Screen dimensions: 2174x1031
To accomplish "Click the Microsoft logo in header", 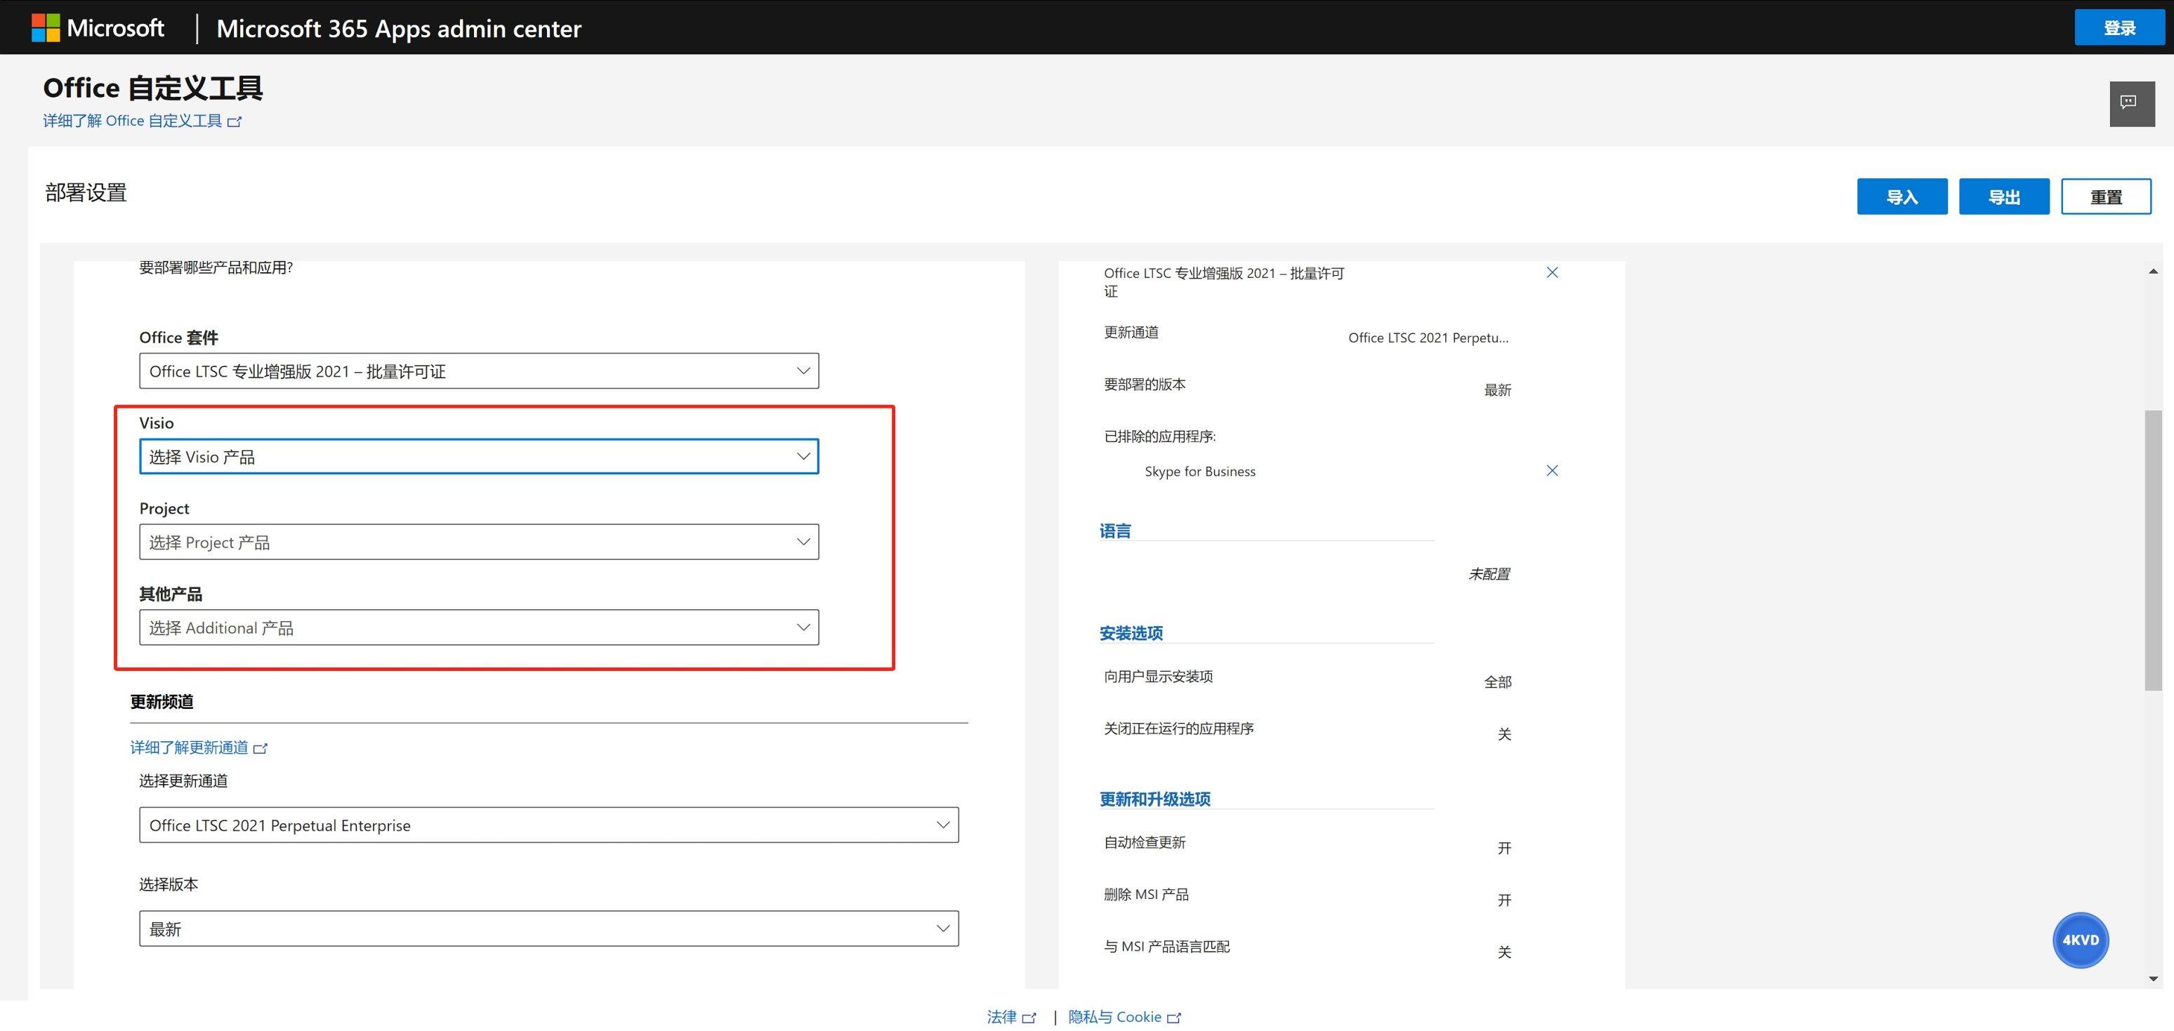I will pos(46,28).
